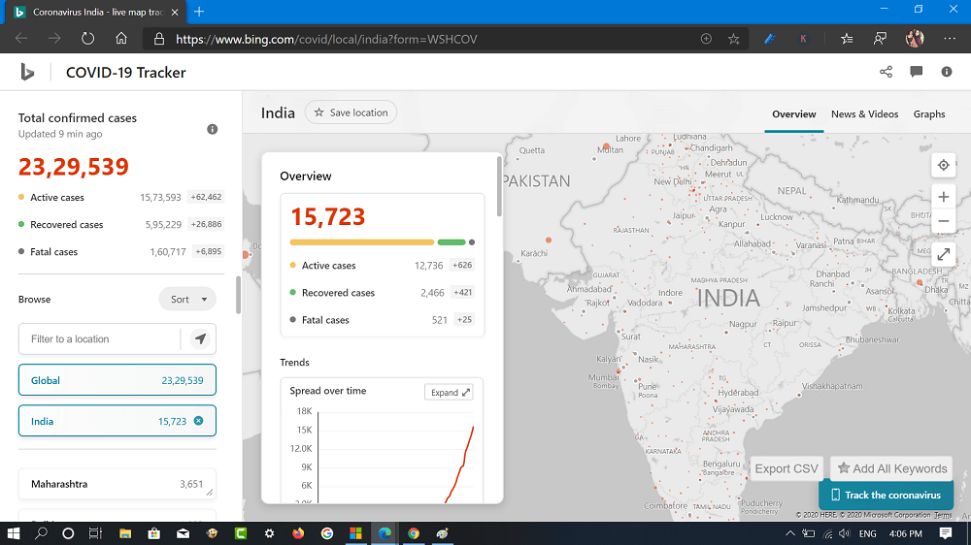Open browser profile avatar
The image size is (971, 545).
click(x=915, y=39)
